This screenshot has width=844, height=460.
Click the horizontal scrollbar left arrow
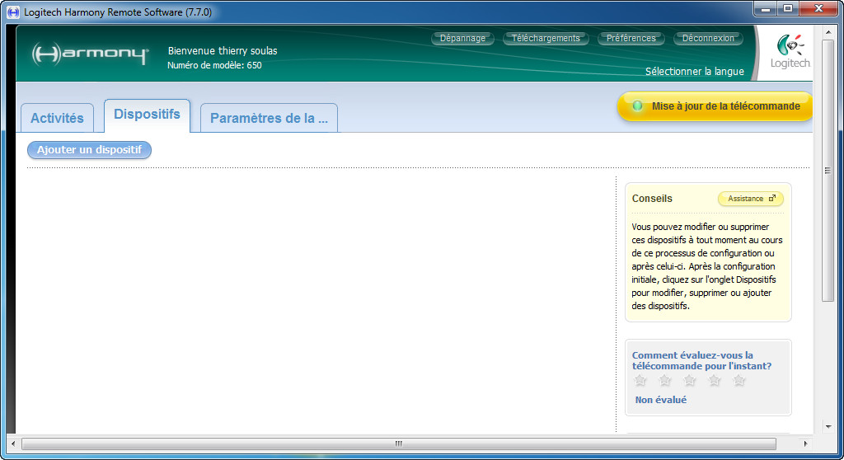tap(13, 444)
